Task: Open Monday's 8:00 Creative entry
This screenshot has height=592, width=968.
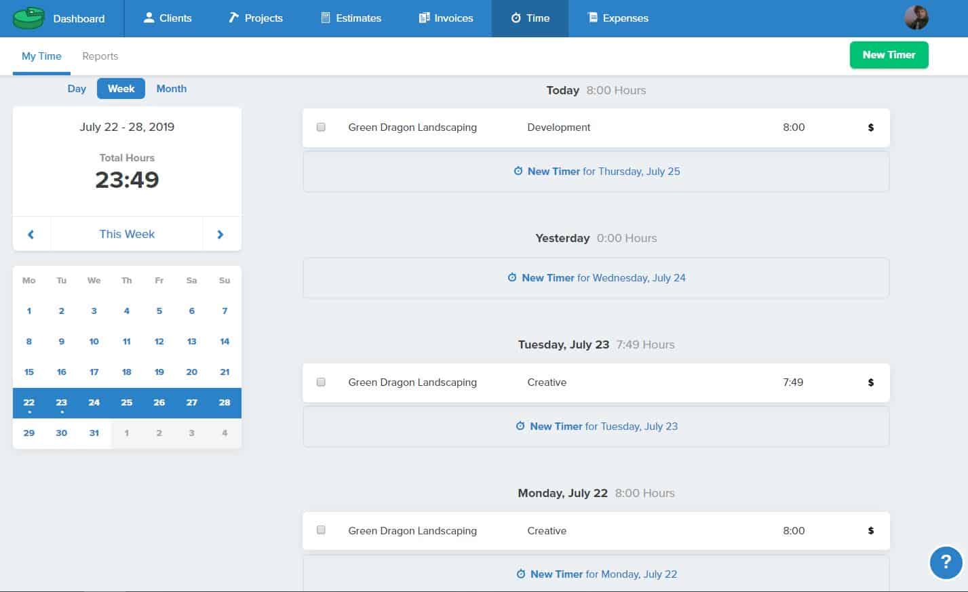Action: pos(596,530)
